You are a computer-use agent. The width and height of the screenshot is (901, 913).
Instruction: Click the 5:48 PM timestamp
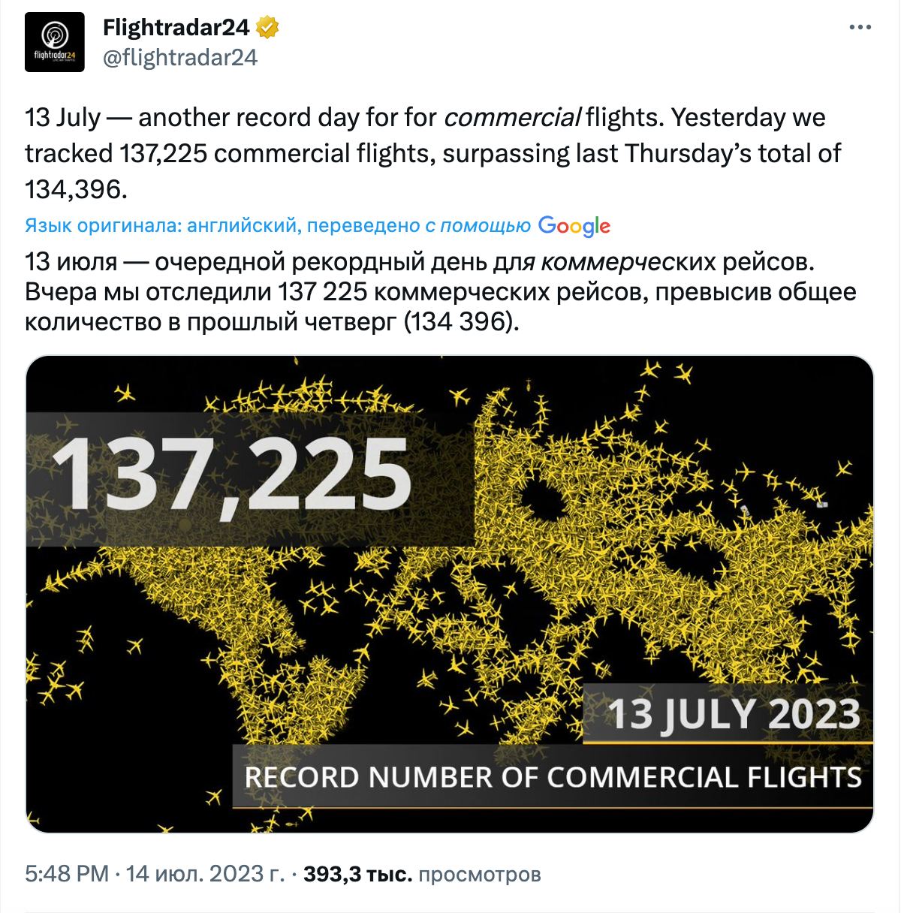67,874
